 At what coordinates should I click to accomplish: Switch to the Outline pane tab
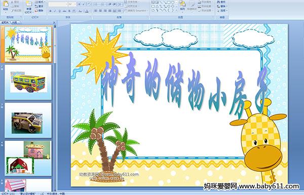click(x=14, y=22)
